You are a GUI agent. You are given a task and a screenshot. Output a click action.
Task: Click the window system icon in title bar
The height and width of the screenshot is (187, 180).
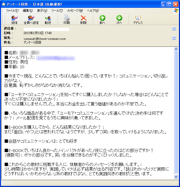tap(3, 4)
